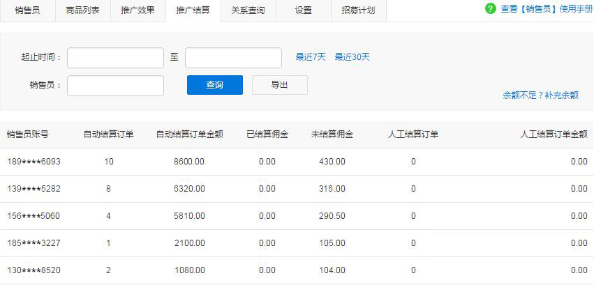Click account 189****6093 in the table

pos(34,162)
